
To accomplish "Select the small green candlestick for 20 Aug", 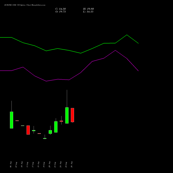I will [x=50, y=132].
